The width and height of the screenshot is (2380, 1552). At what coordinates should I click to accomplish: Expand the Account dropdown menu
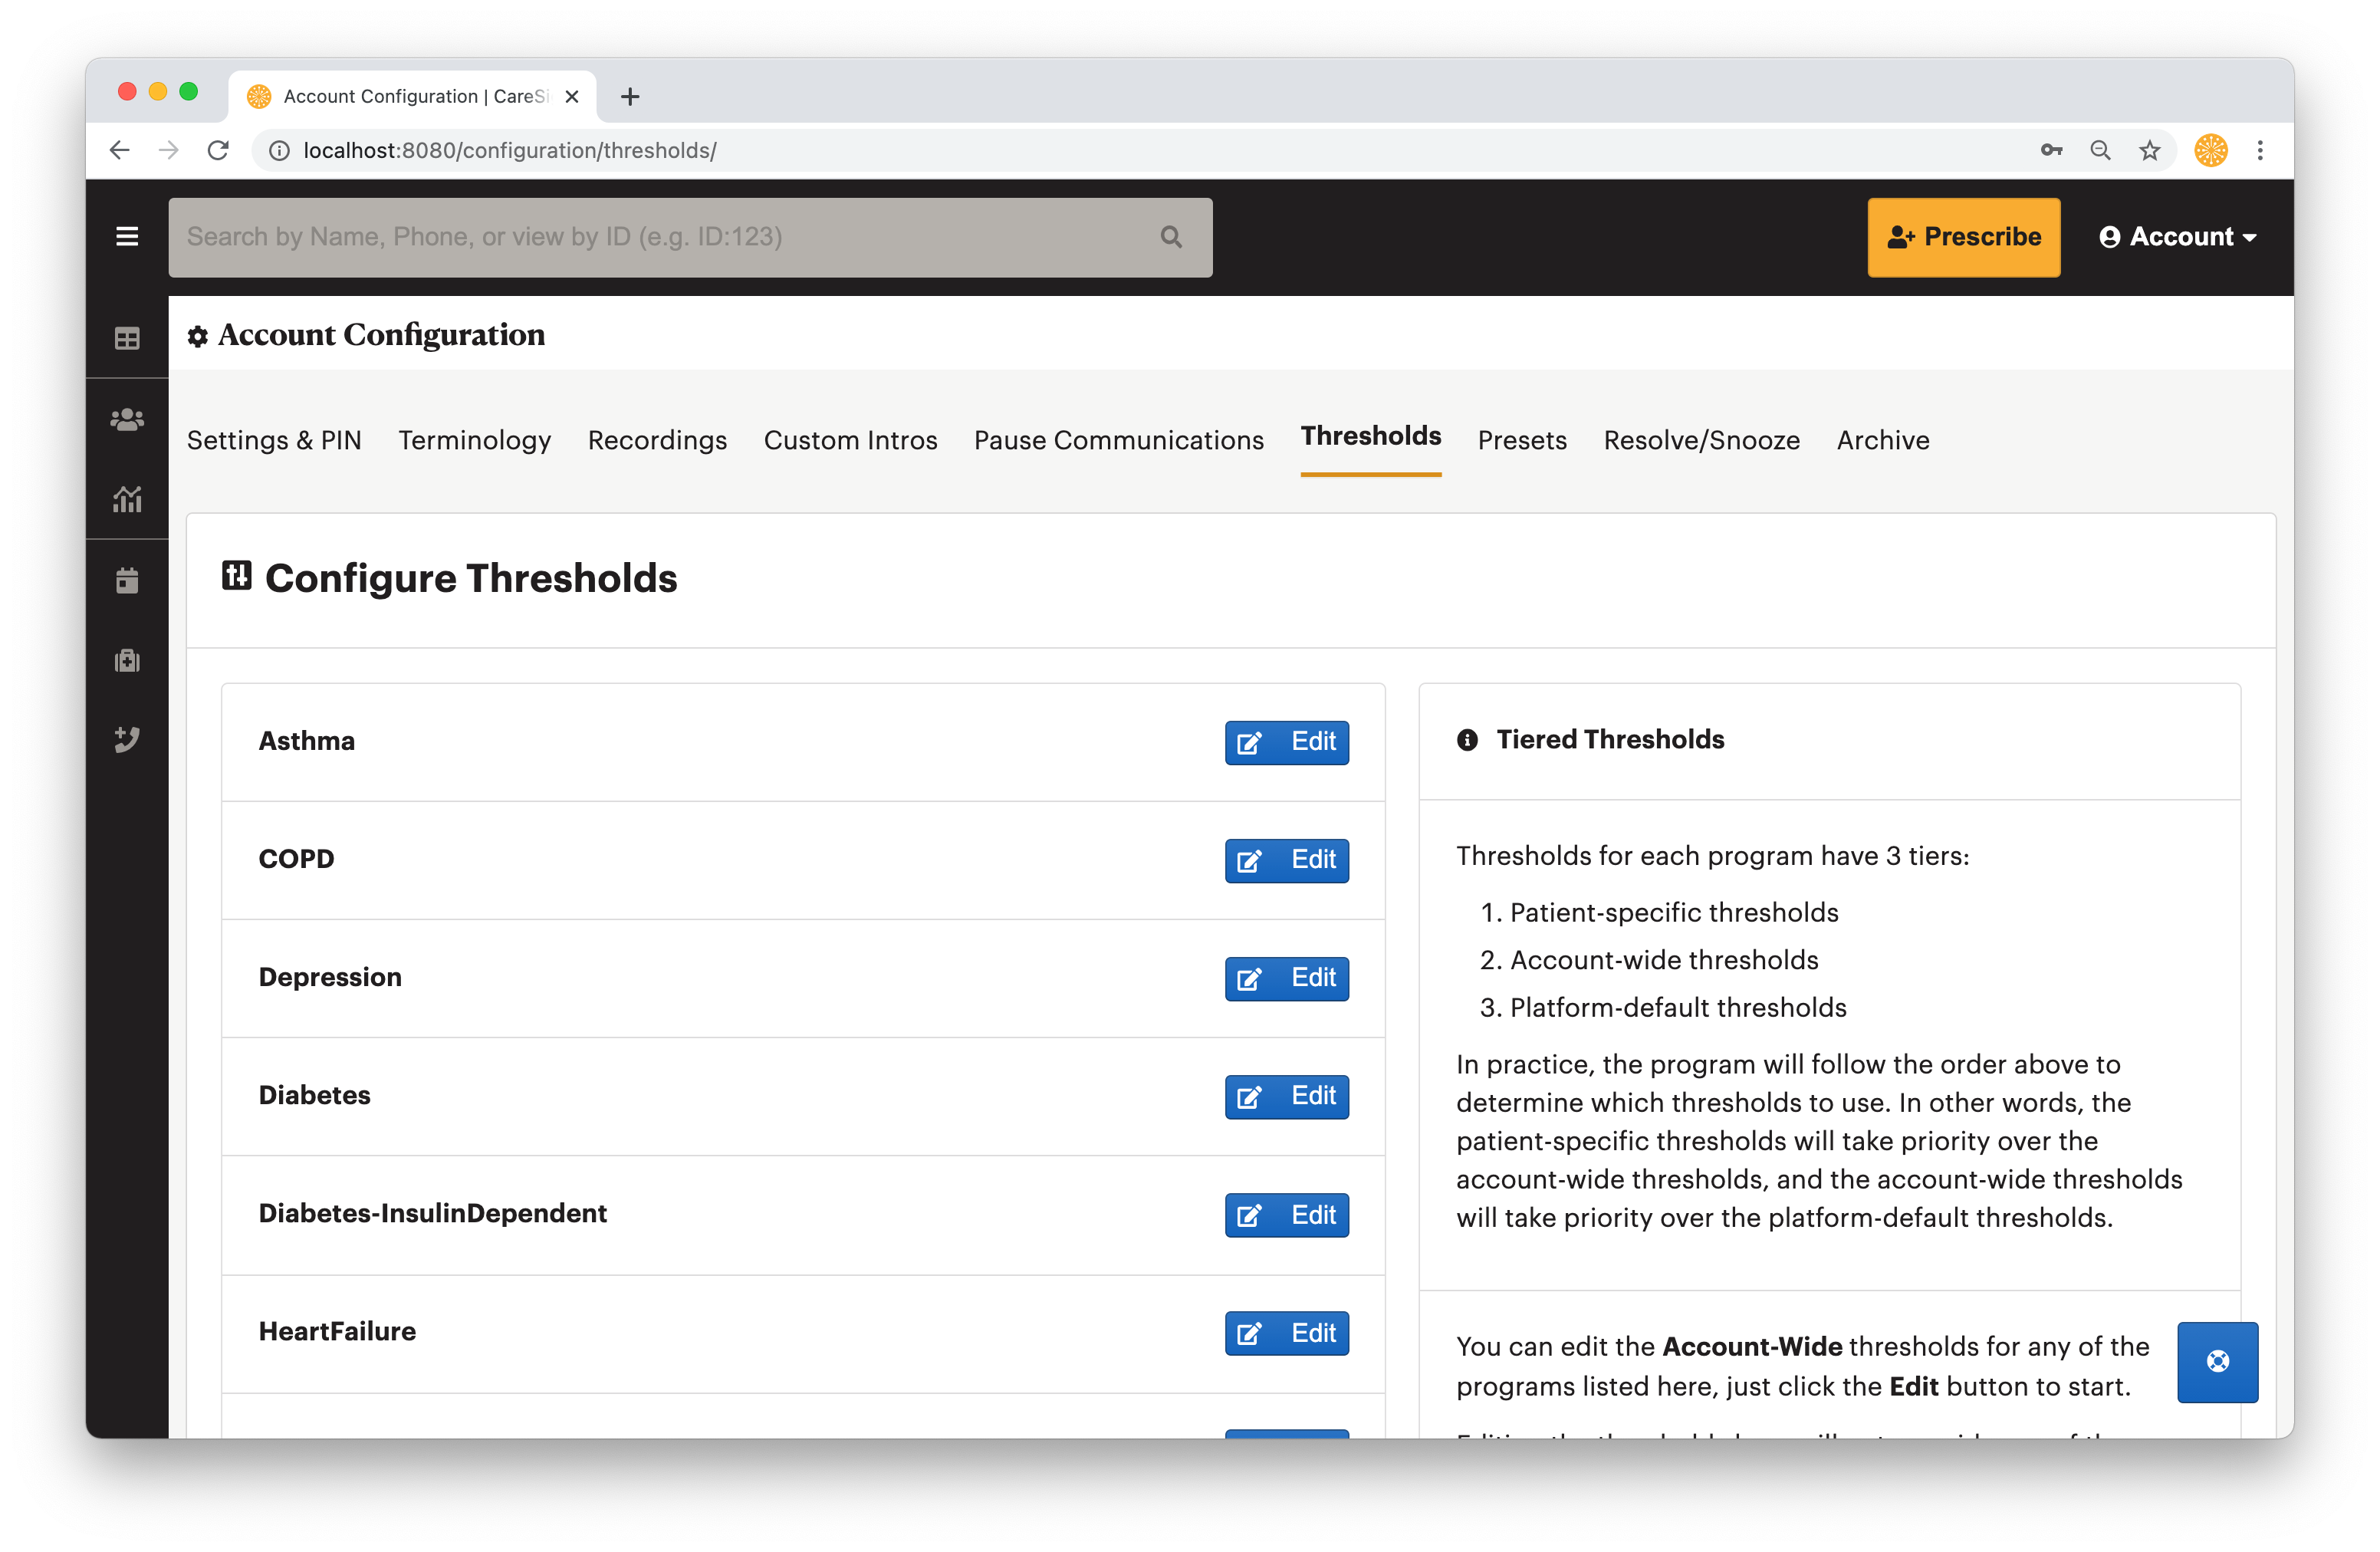click(2177, 237)
